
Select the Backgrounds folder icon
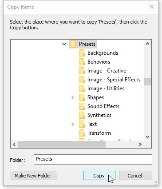(82, 53)
